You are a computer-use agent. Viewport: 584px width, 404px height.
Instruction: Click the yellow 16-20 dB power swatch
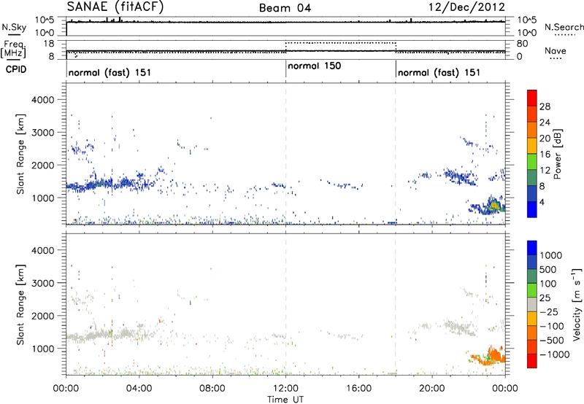point(532,146)
